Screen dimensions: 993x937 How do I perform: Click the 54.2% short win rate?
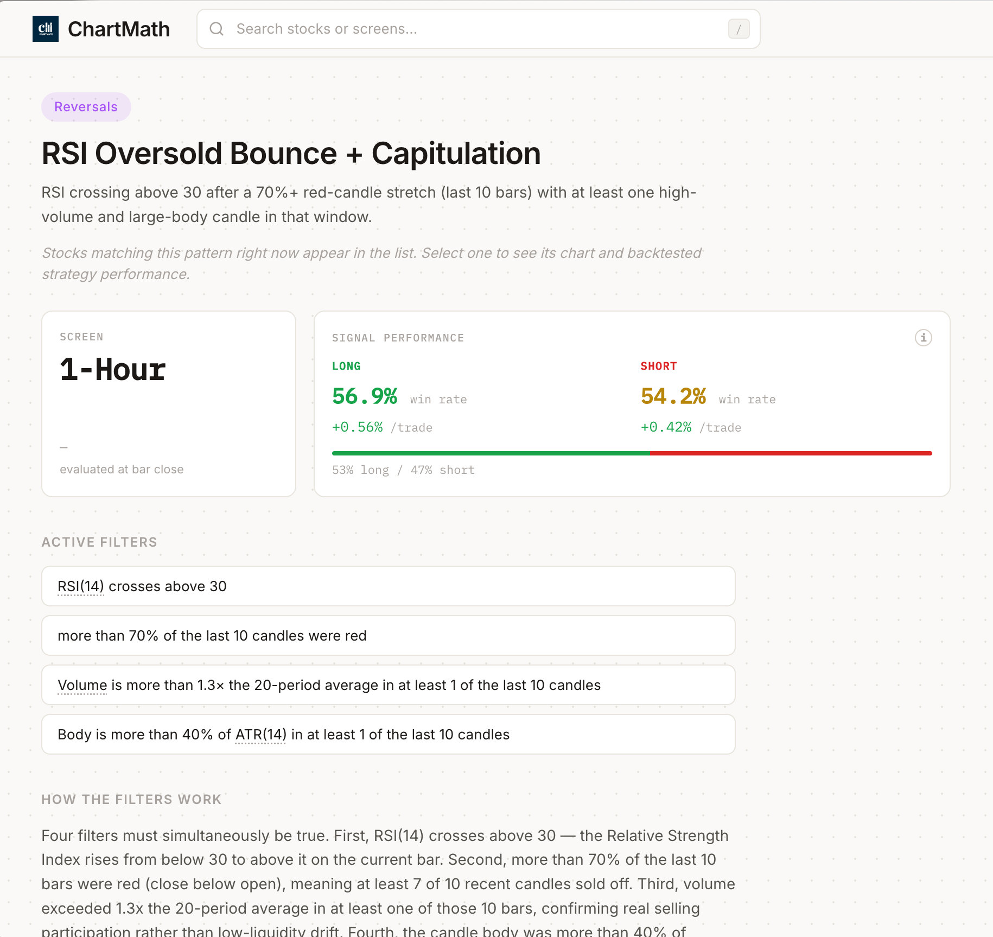(673, 396)
